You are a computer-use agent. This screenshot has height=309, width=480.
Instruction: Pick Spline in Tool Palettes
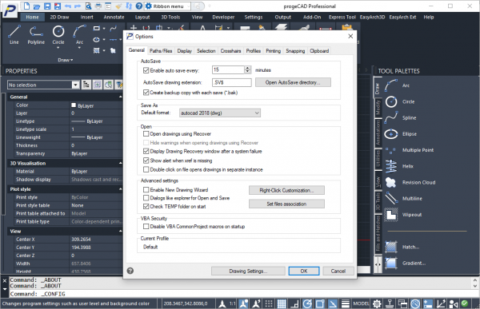tap(401, 117)
